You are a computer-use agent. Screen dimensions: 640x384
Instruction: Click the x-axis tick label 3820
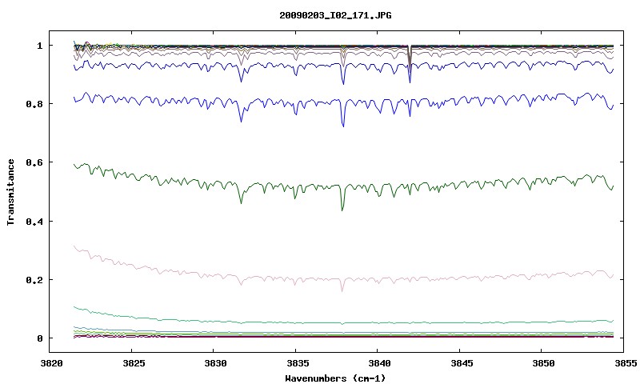(51, 363)
